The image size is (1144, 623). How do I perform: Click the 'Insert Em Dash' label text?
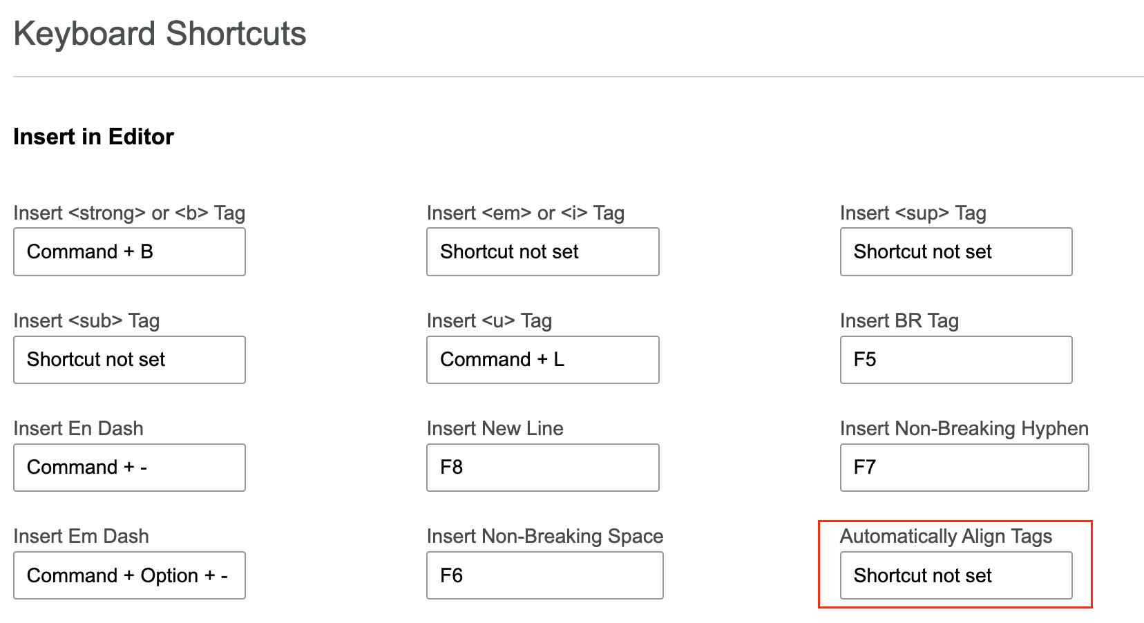(81, 537)
